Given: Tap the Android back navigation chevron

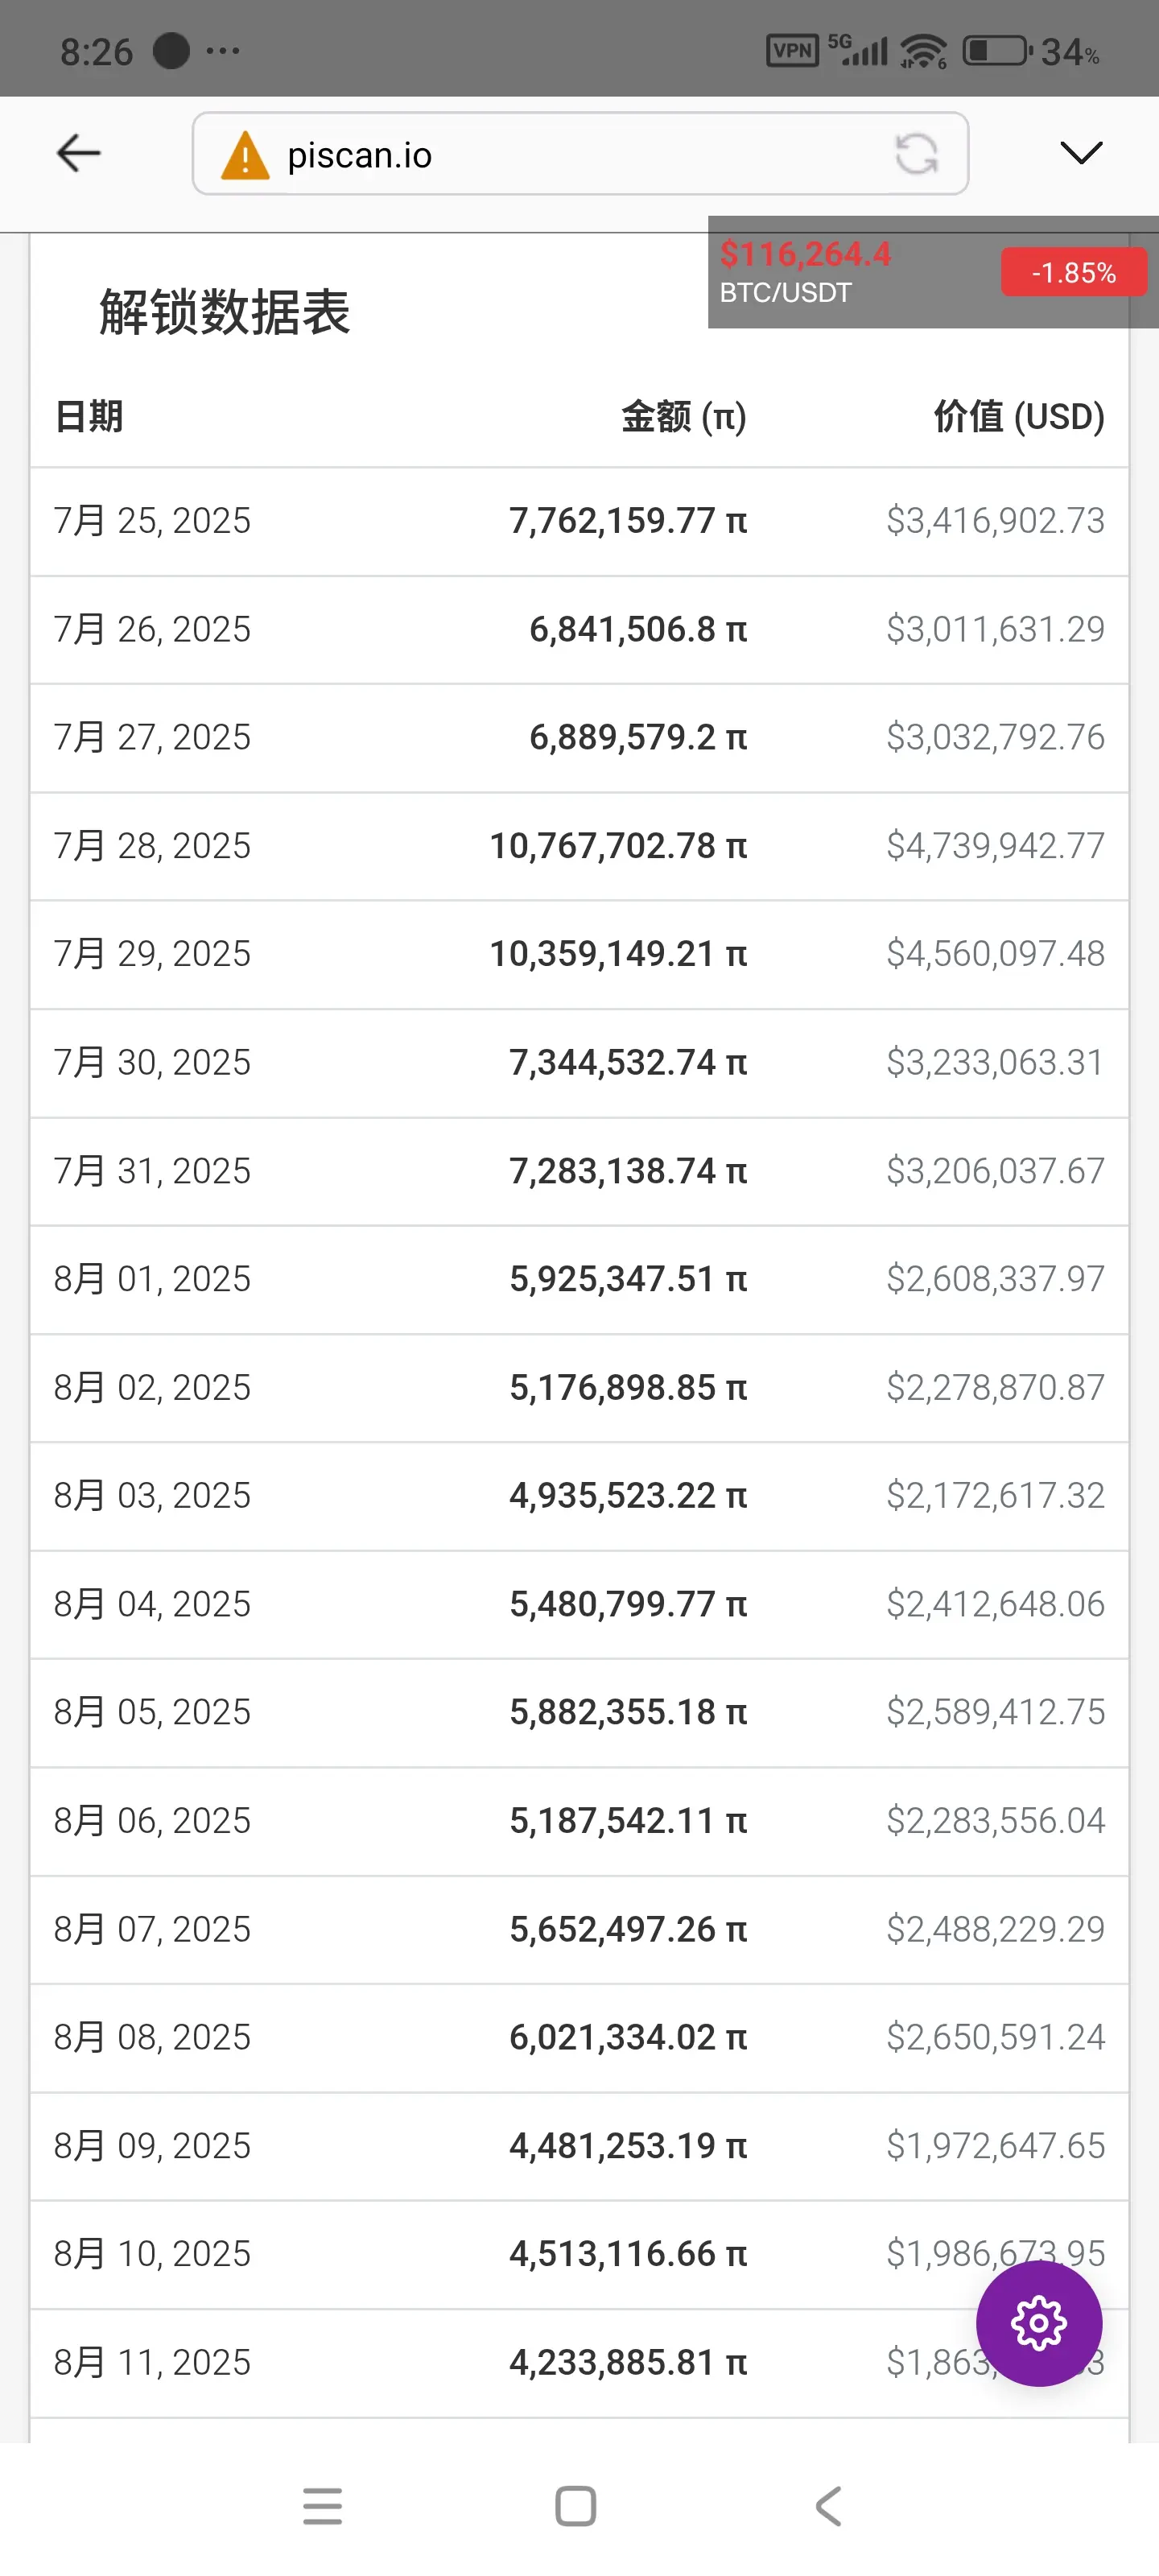Looking at the screenshot, I should tap(828, 2506).
